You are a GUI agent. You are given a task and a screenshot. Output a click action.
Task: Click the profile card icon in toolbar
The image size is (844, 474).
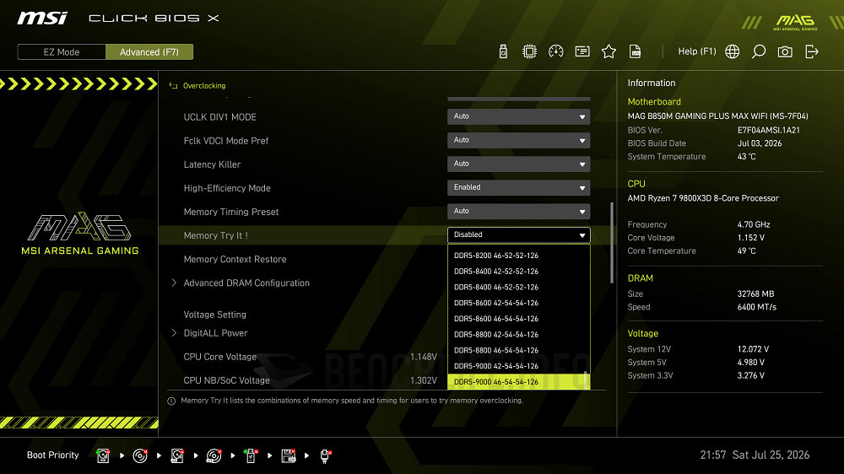click(582, 51)
